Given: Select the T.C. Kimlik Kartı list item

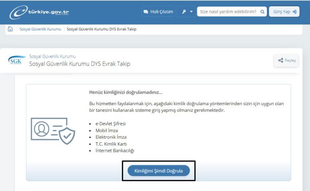Looking at the screenshot, I should (111, 144).
